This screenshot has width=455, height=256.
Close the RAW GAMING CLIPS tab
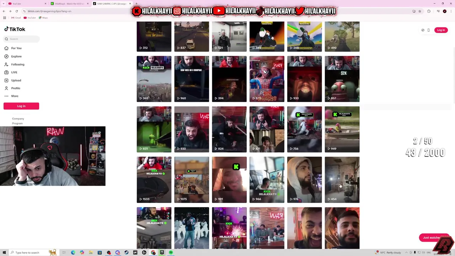(x=130, y=4)
